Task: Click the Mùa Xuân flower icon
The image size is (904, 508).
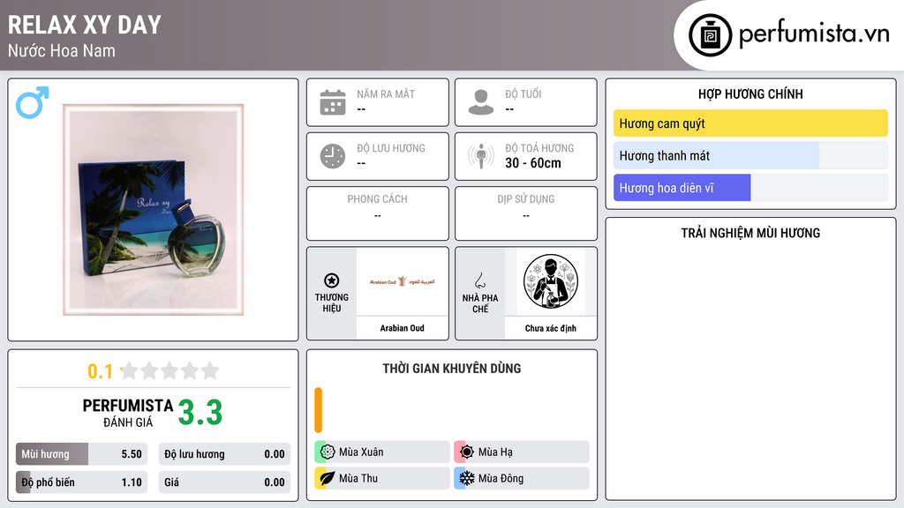Action: pyautogui.click(x=328, y=452)
